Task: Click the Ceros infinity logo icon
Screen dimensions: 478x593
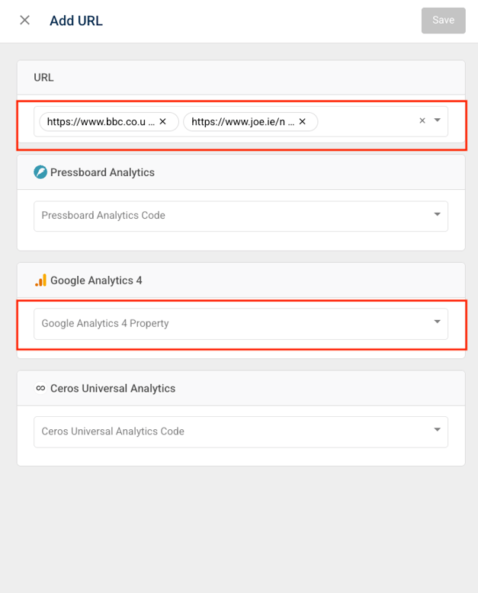Action: (x=40, y=388)
